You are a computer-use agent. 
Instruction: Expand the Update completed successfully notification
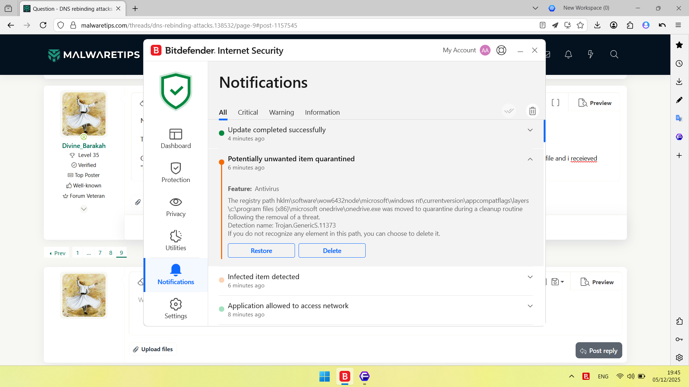point(530,130)
